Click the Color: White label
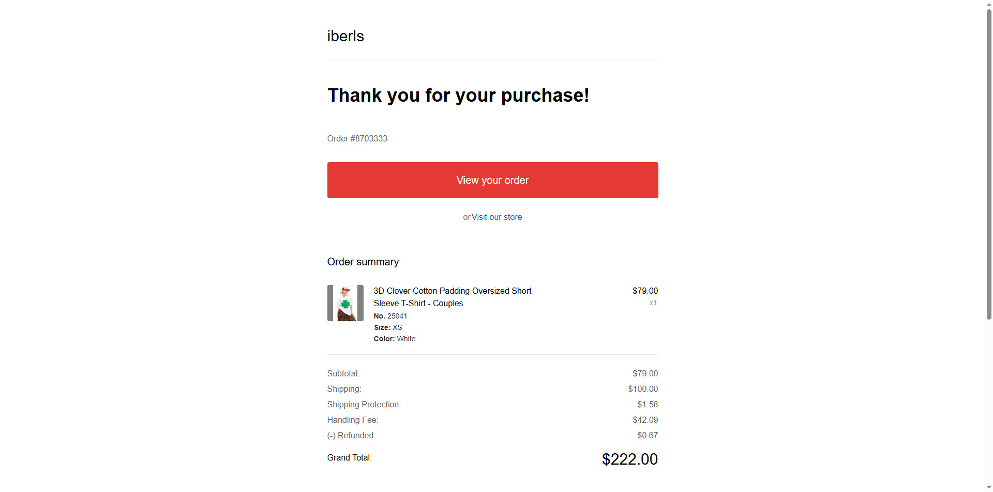The image size is (993, 492). pyautogui.click(x=395, y=339)
